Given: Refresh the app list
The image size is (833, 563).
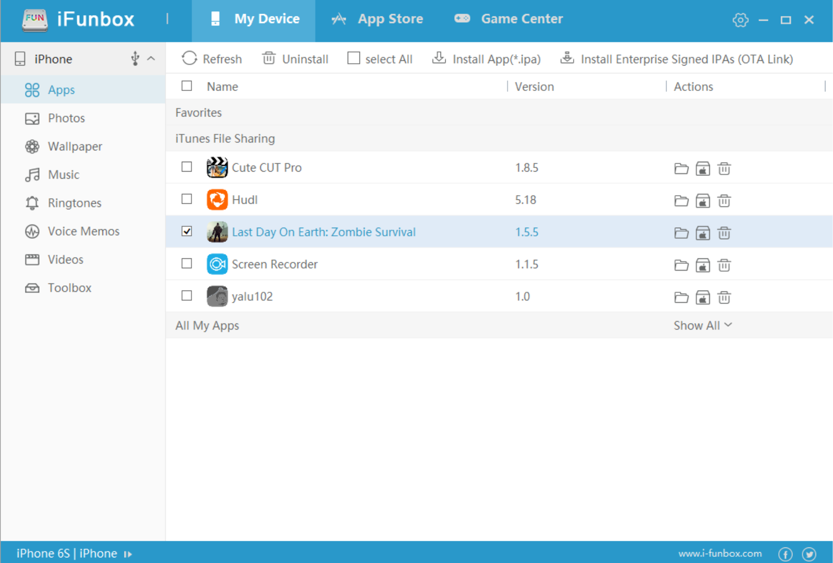Looking at the screenshot, I should click(212, 58).
